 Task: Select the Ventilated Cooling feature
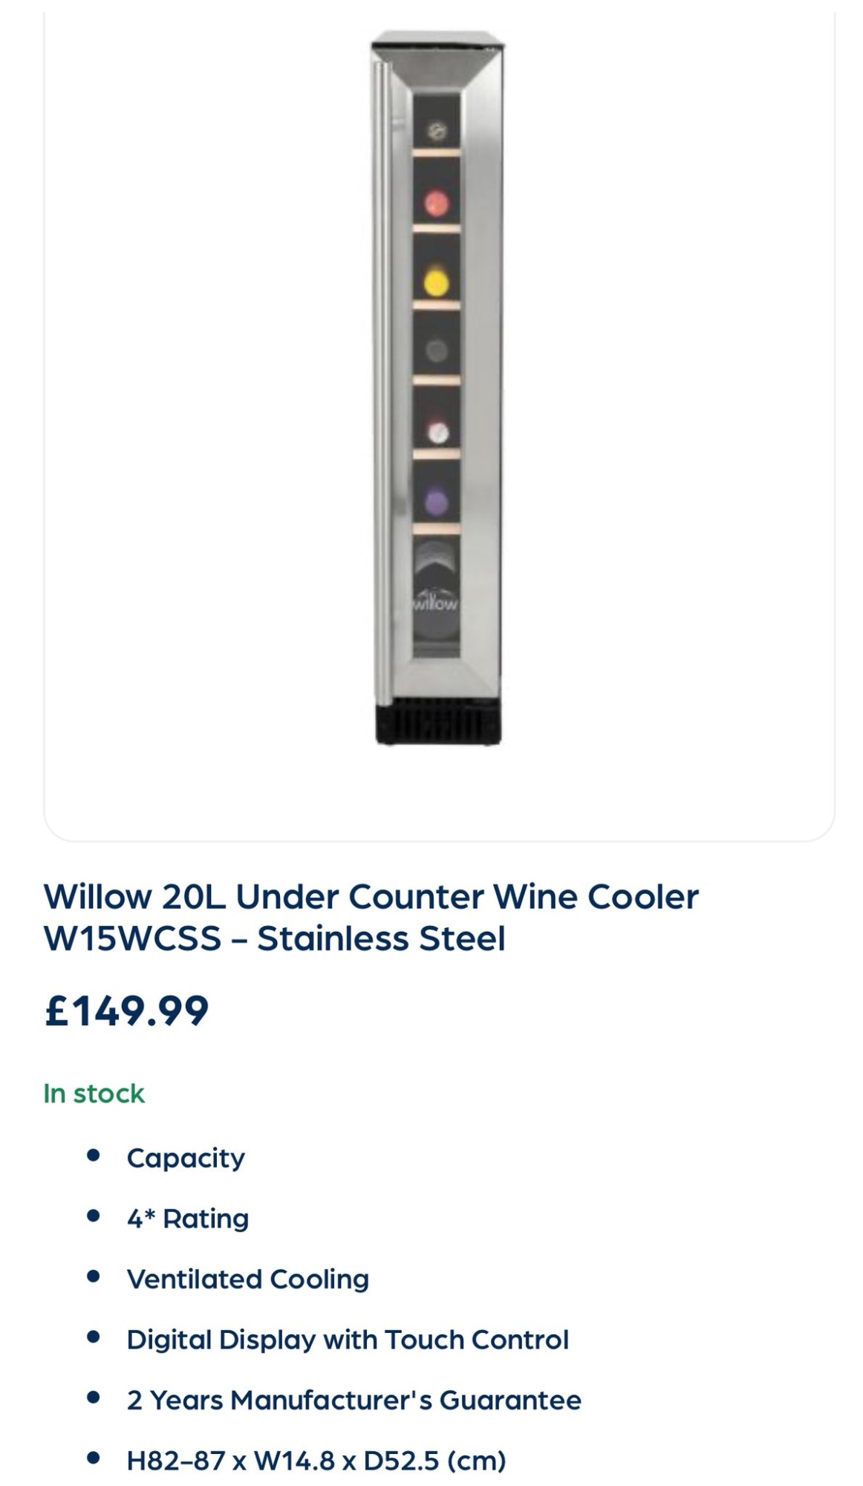pos(248,1279)
